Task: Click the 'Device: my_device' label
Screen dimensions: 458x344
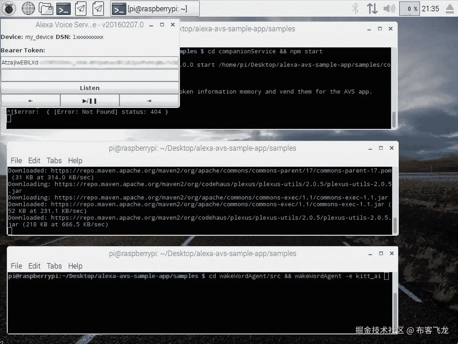Action: tap(27, 37)
